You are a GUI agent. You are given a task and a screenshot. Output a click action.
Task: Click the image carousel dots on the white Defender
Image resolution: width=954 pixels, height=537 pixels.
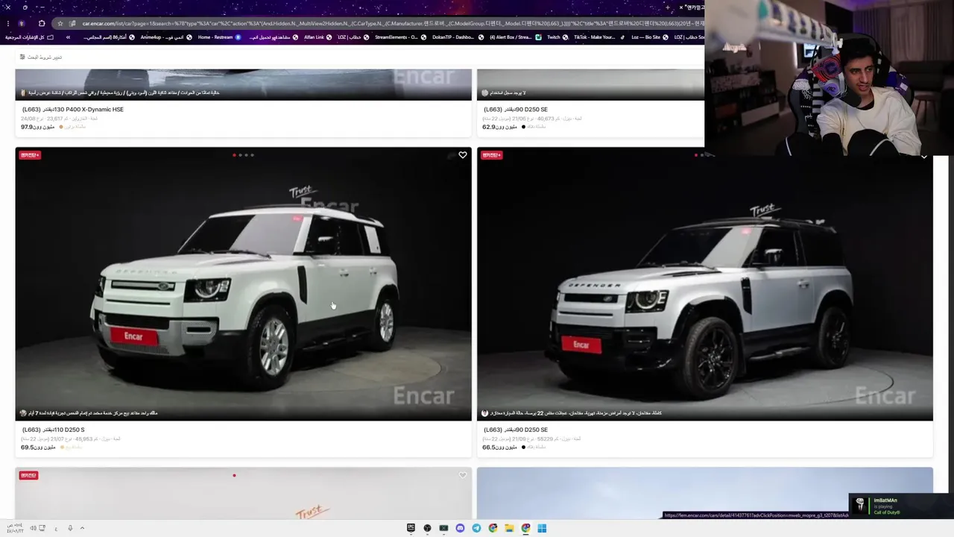click(x=243, y=155)
